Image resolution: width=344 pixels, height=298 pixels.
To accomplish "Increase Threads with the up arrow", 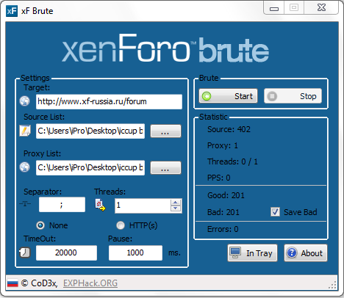I will coord(175,203).
